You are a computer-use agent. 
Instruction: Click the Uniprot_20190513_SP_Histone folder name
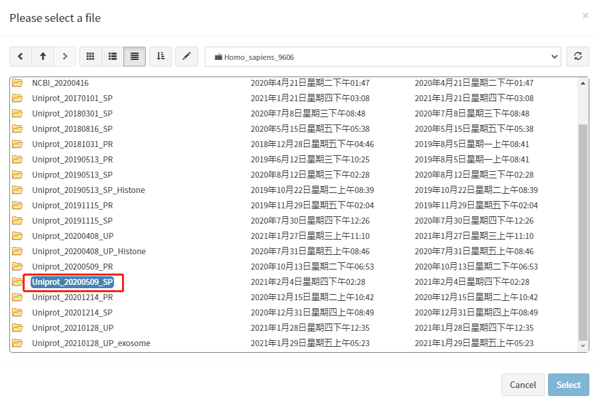click(x=89, y=190)
